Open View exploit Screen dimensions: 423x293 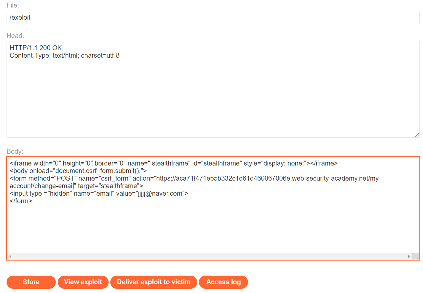coord(83,282)
